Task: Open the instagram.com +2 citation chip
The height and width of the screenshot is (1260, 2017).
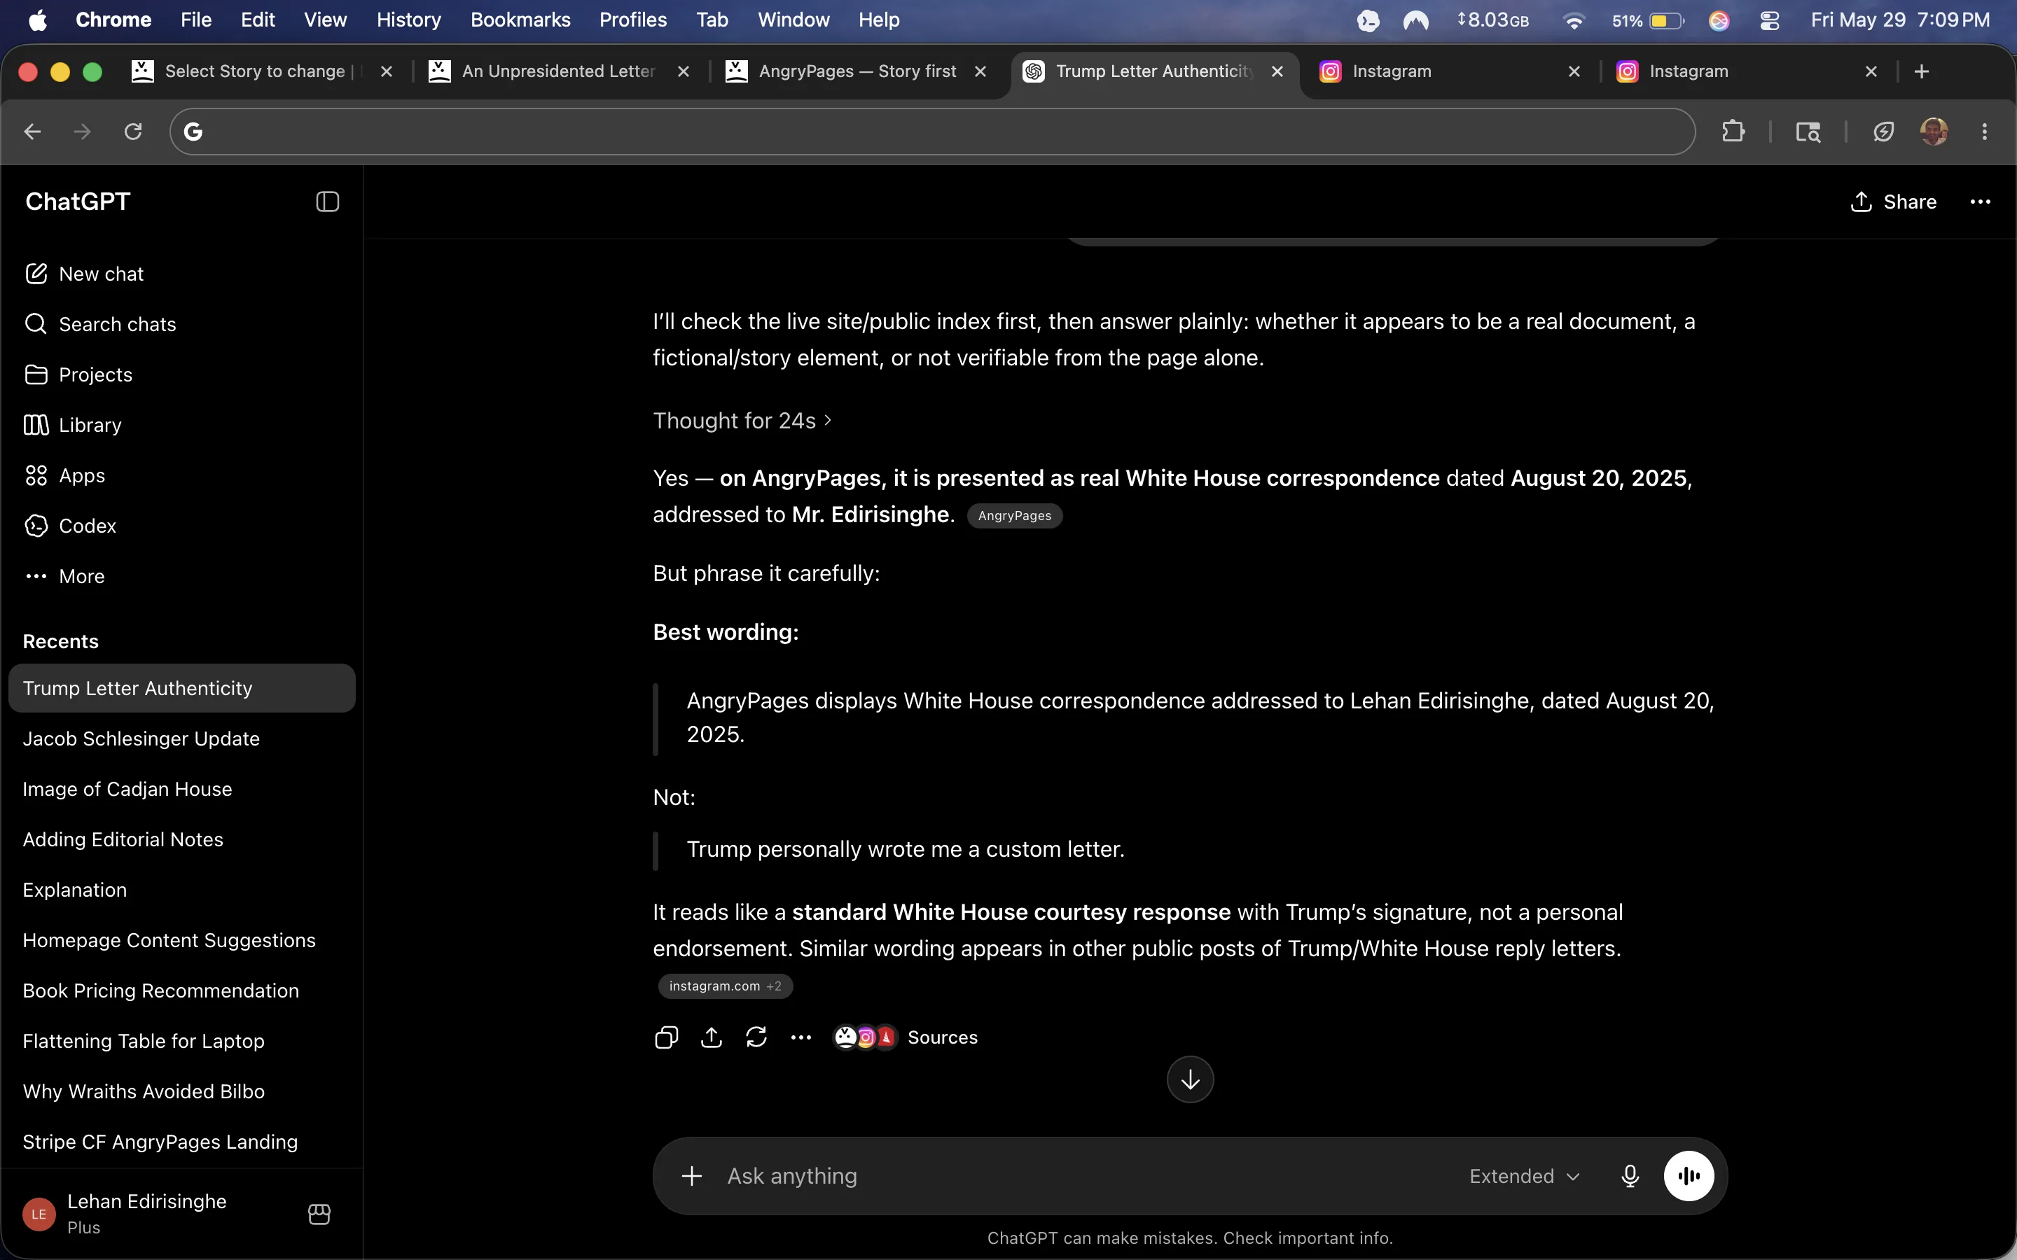Action: tap(725, 987)
